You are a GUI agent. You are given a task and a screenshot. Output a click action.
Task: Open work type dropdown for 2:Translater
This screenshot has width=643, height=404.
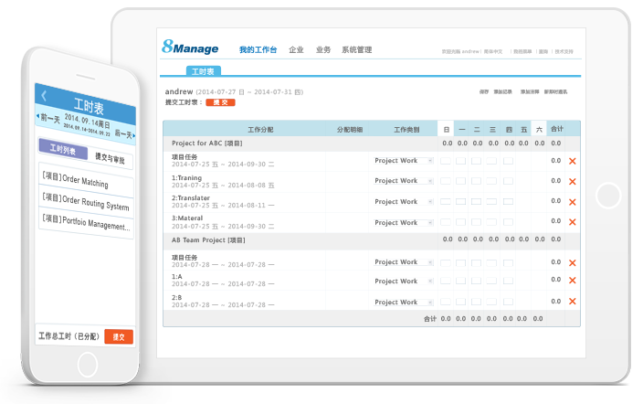click(x=404, y=202)
